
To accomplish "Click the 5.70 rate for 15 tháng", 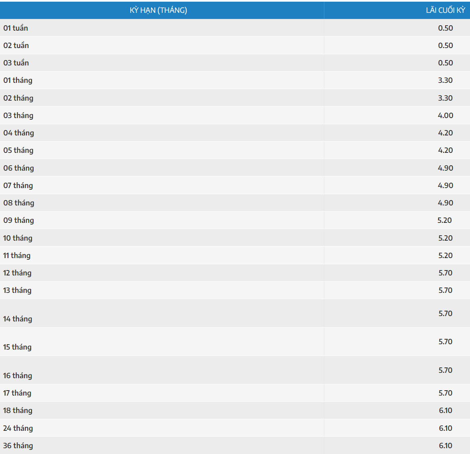I will tap(445, 342).
